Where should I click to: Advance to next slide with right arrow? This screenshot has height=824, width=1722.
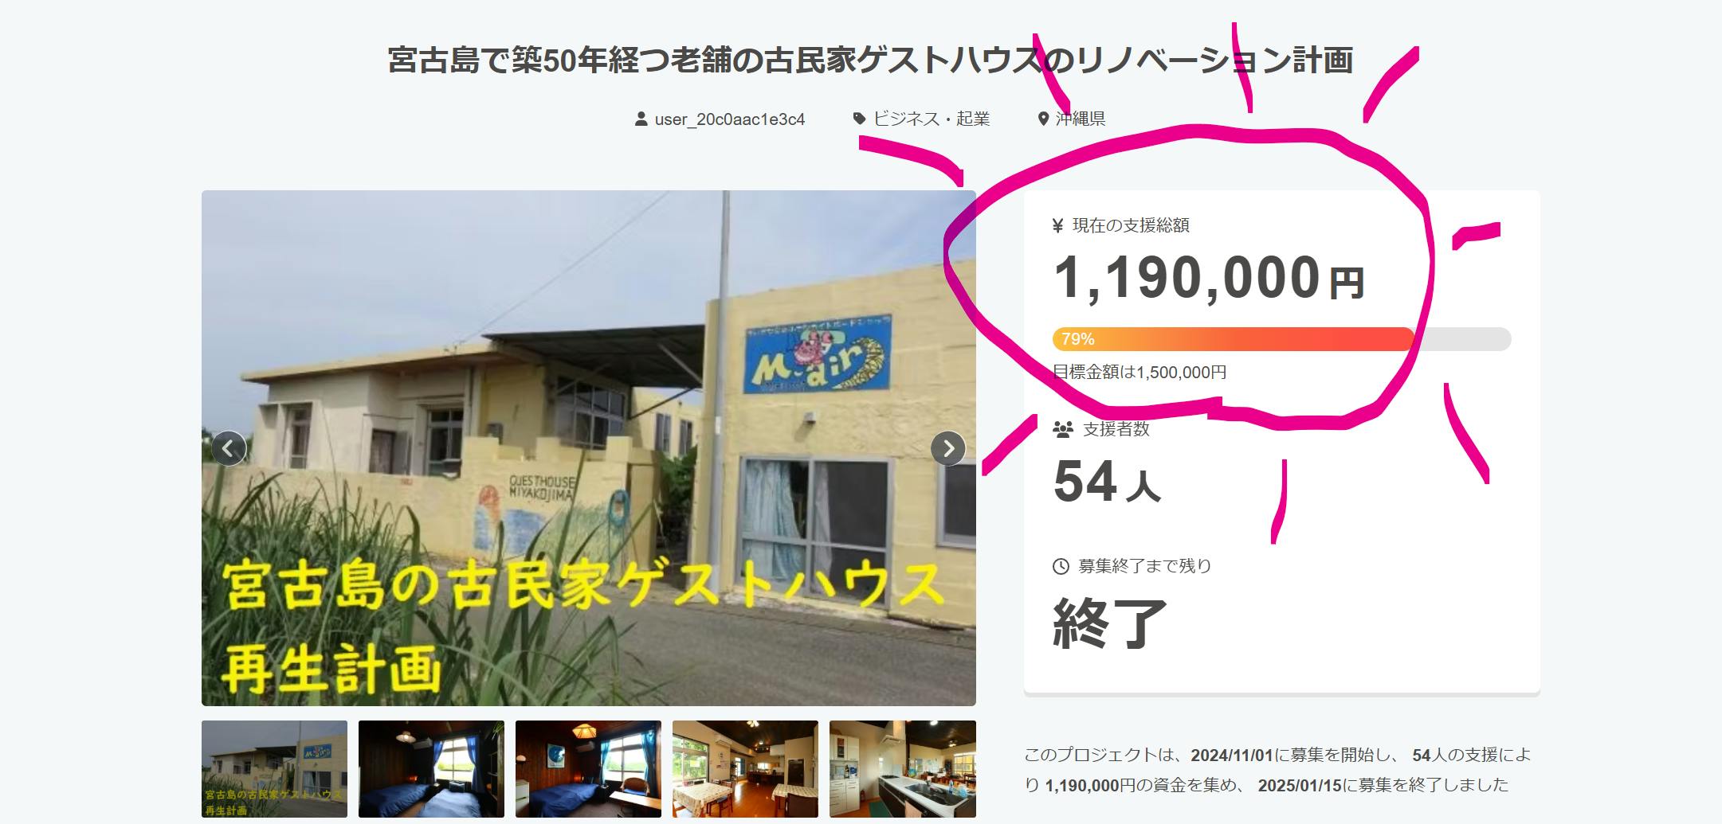point(948,448)
